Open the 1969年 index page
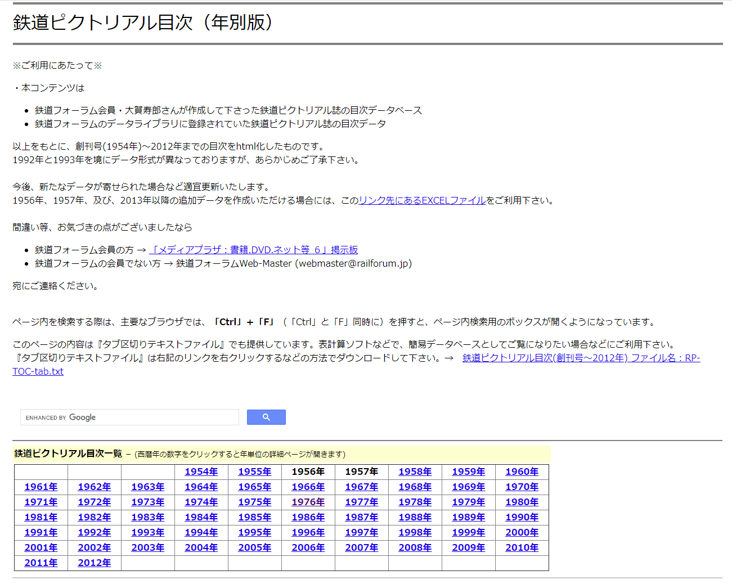 (x=469, y=487)
